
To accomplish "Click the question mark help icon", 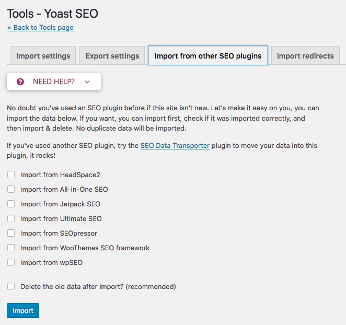I will tap(20, 82).
